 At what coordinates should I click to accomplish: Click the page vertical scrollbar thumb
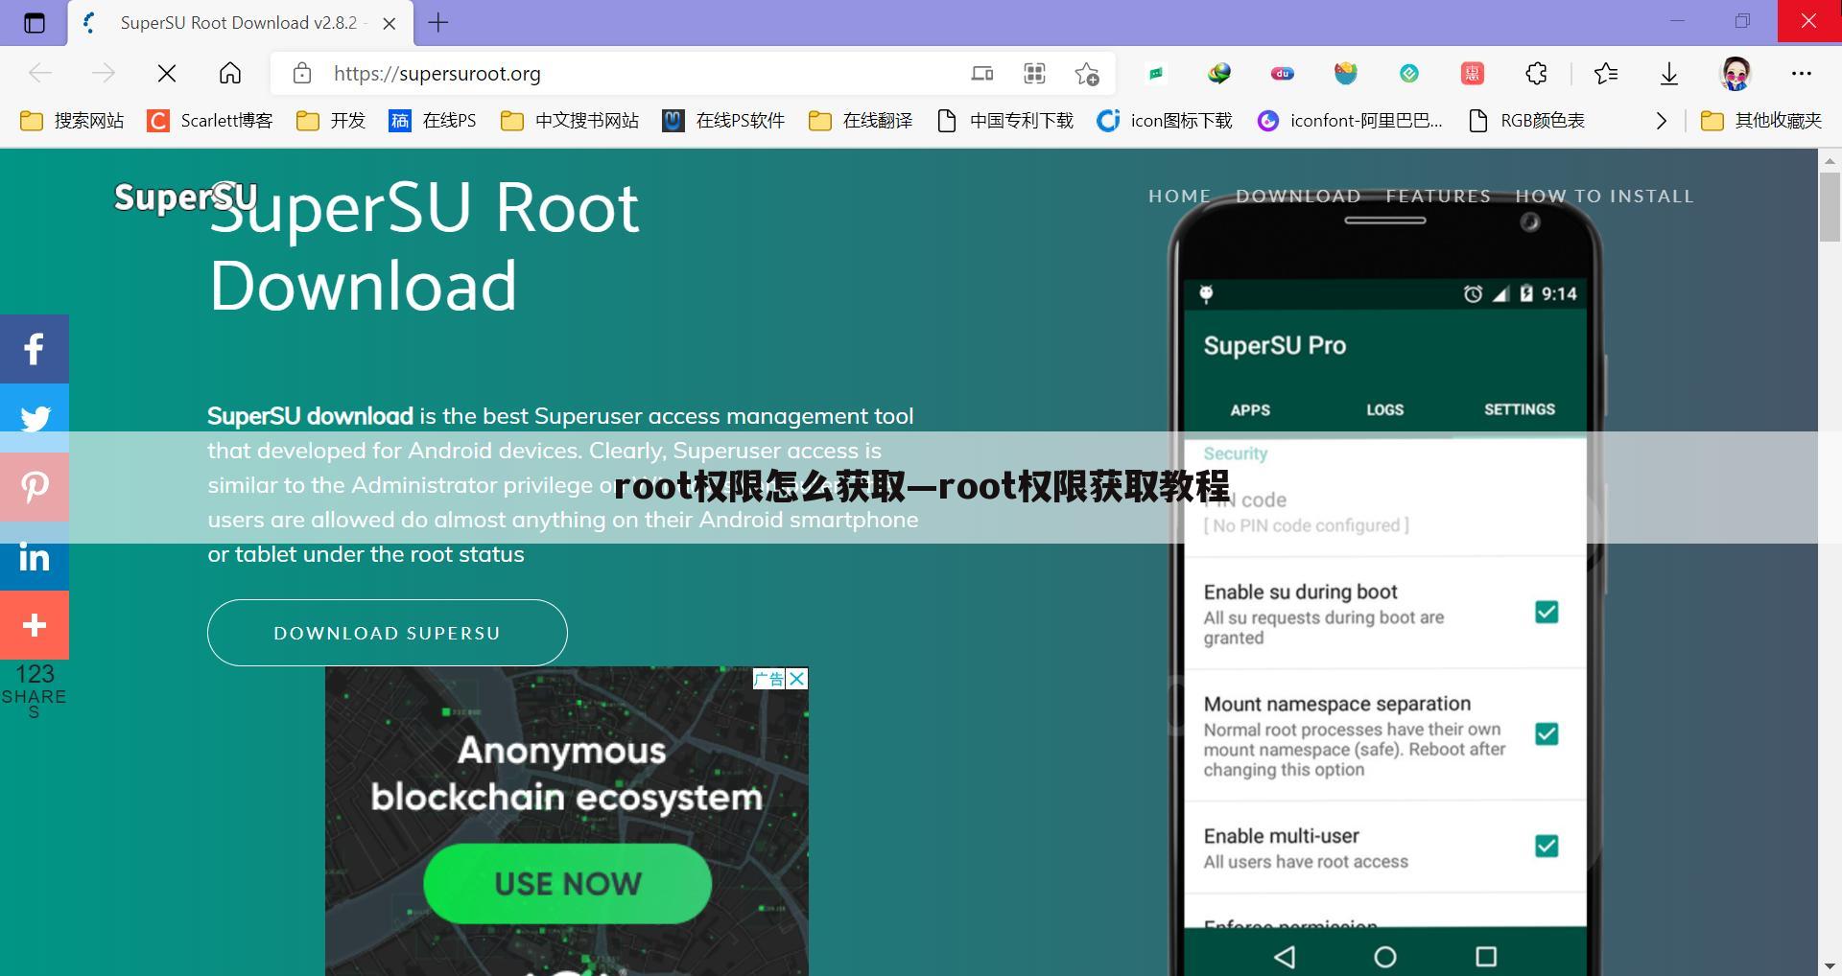[x=1830, y=205]
